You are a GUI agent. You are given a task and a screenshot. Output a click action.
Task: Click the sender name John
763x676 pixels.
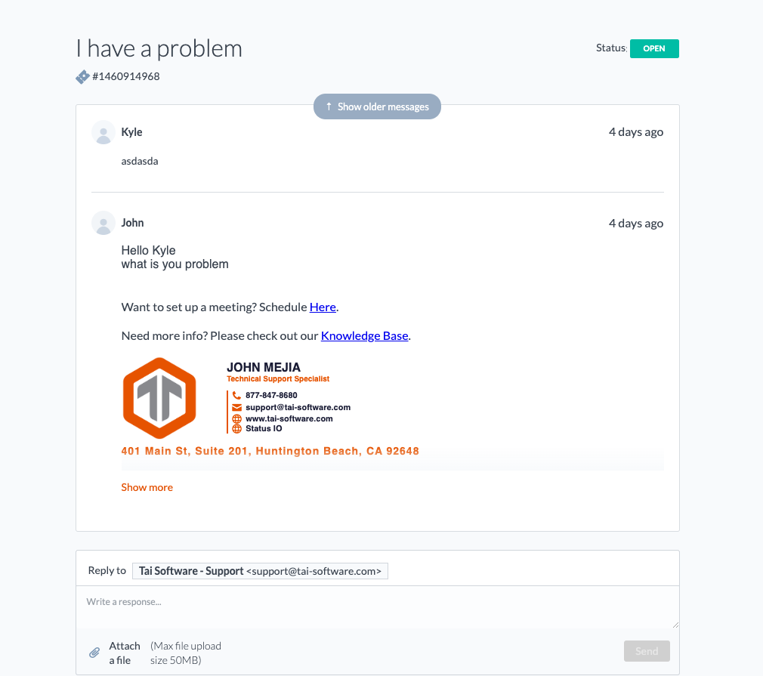tap(132, 222)
